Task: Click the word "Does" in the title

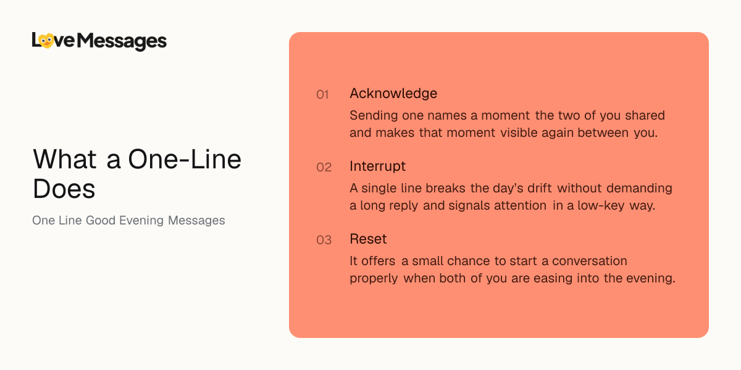Action: [64, 189]
